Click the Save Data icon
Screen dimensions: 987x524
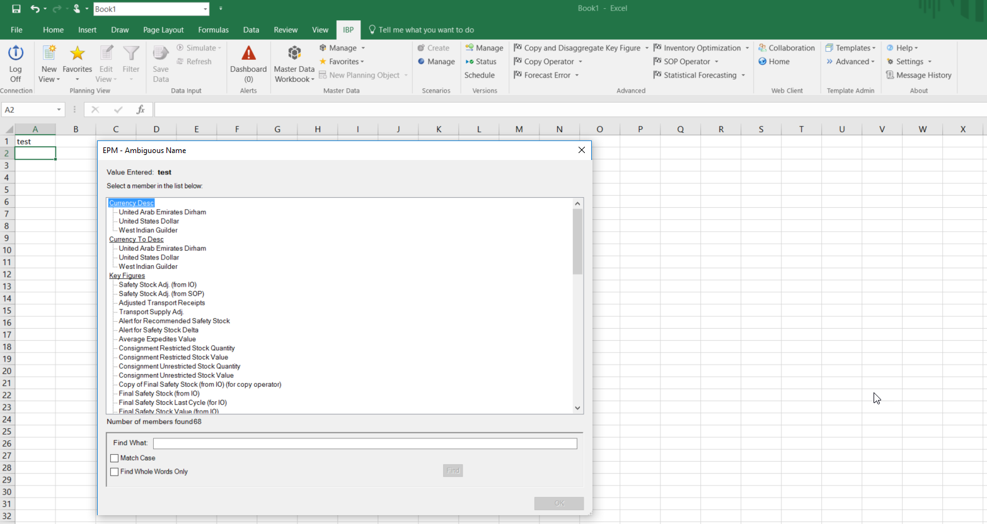161,53
